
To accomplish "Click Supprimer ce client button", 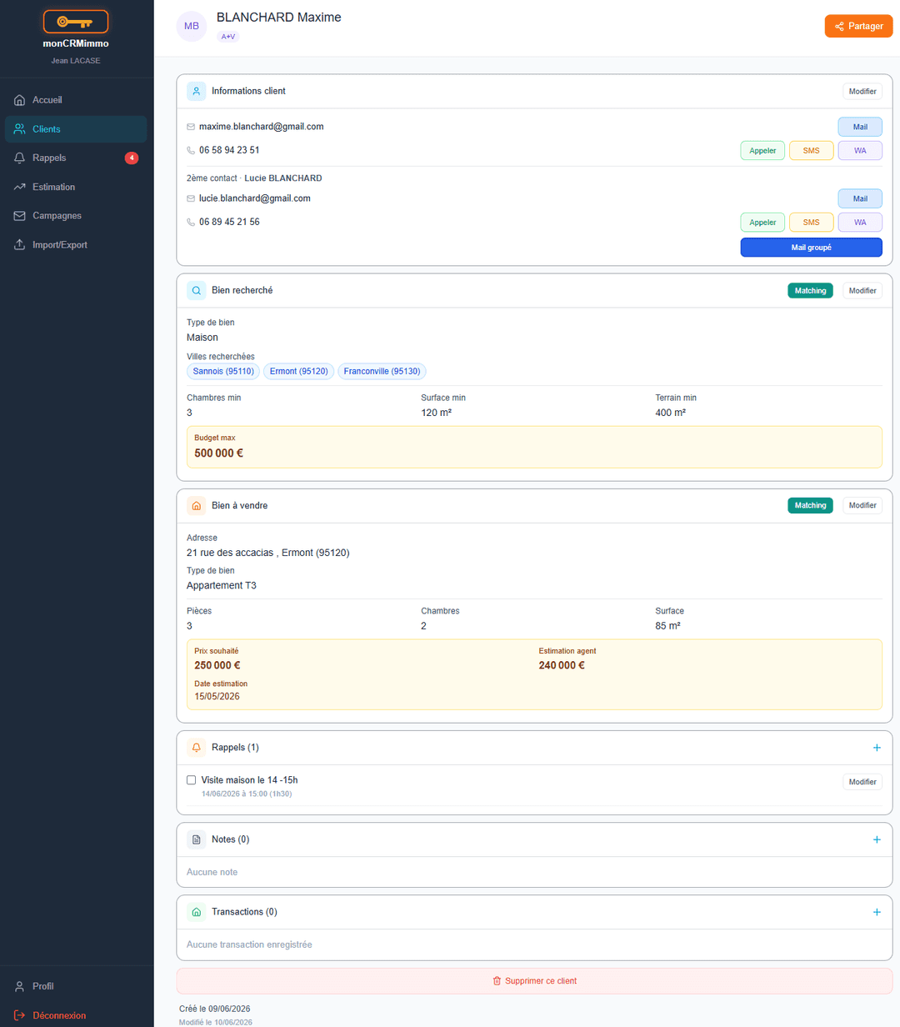I will (534, 981).
